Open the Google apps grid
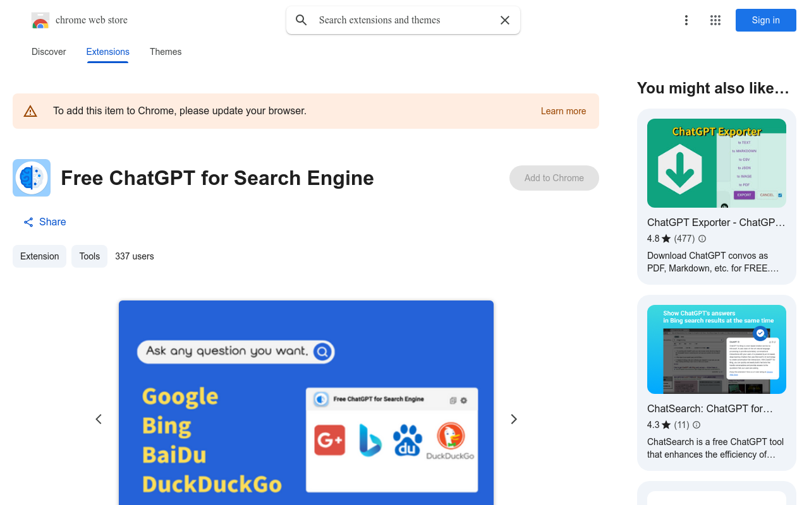Screen dimensions: 809x505 [715, 20]
